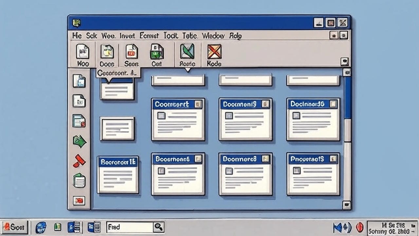Click inside the 'Fred' search input field
Screen dimensions: 419x236
click(131, 226)
